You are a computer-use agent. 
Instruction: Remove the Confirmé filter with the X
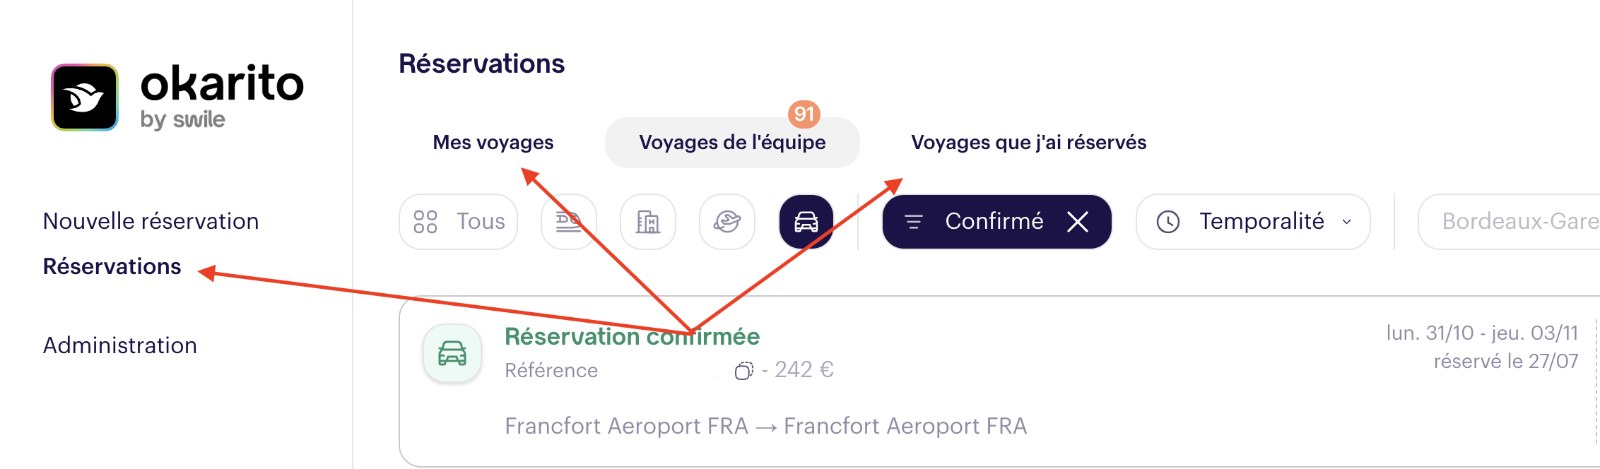(1078, 222)
